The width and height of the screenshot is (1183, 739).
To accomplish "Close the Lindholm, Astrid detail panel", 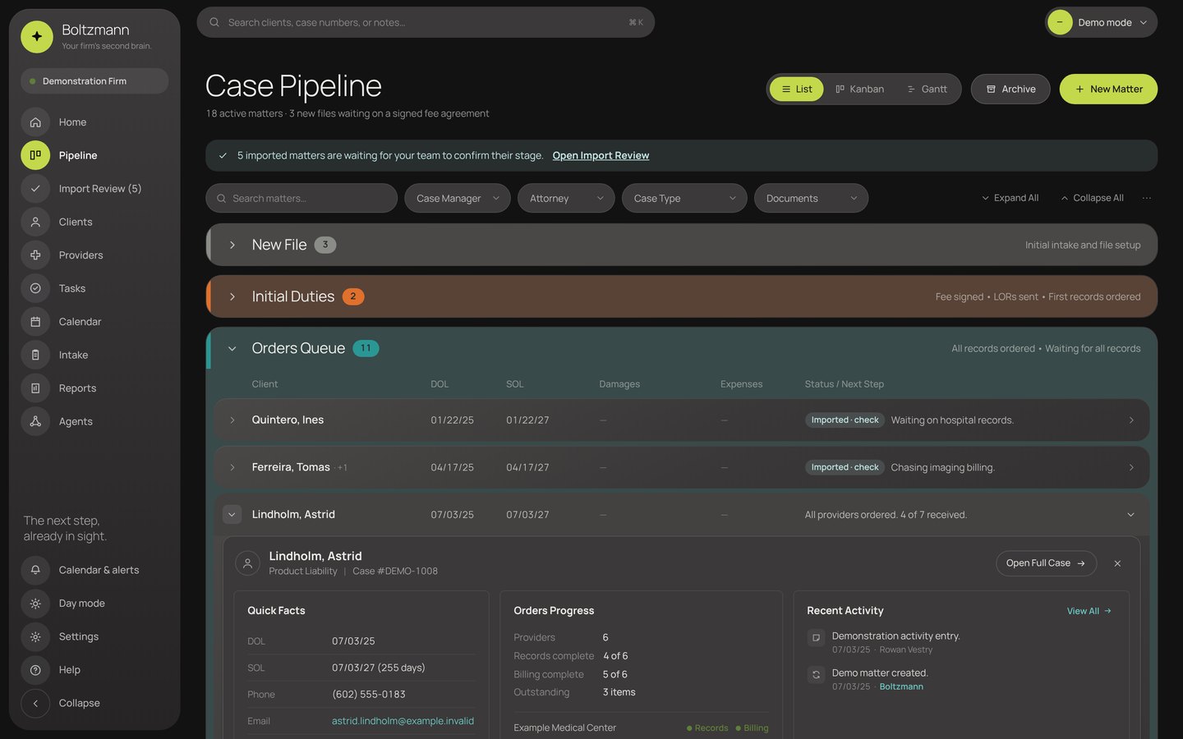I will [1117, 563].
